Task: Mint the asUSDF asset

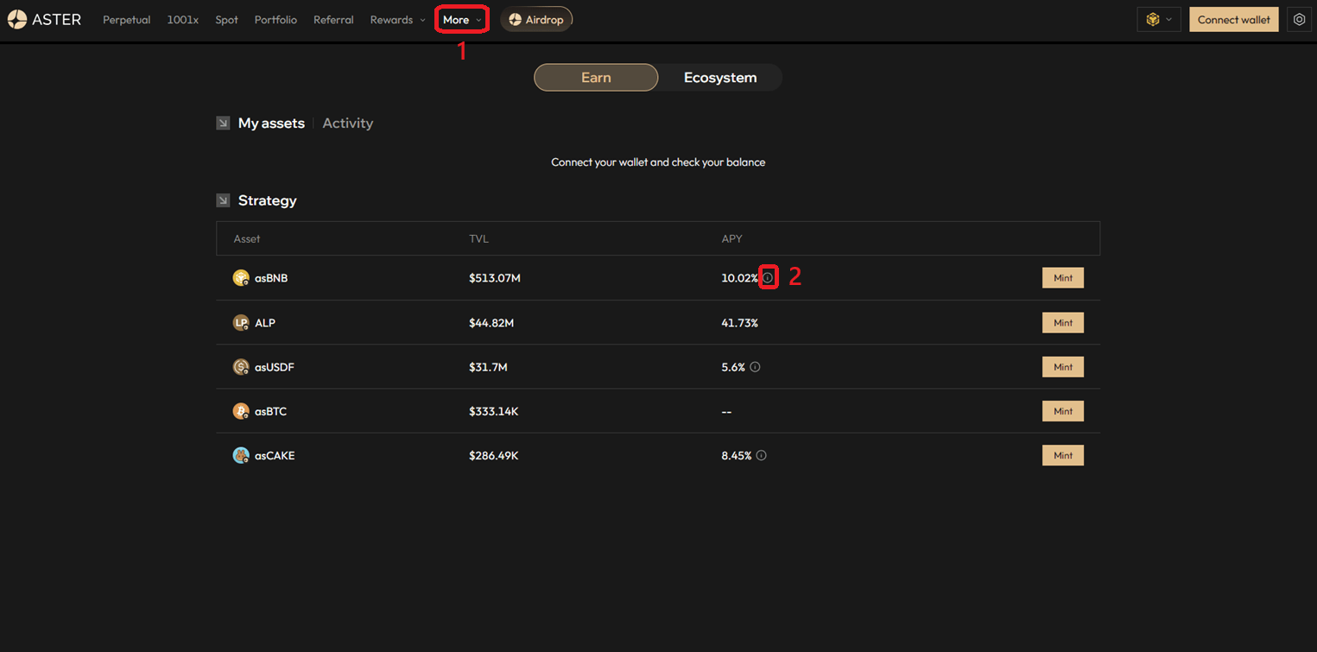Action: point(1062,367)
